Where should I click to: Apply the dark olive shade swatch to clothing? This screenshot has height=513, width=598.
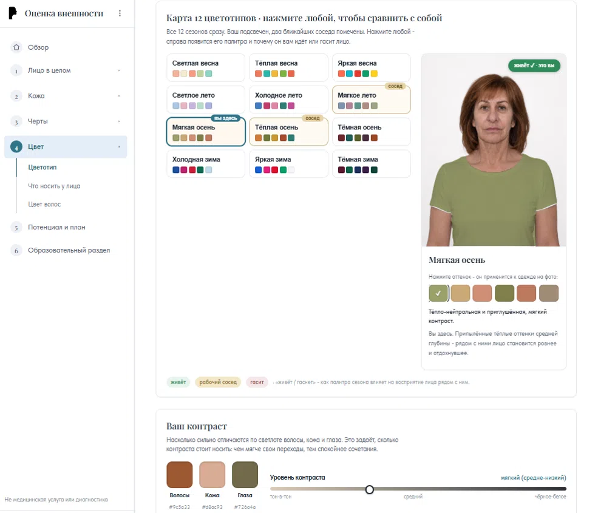tap(505, 293)
